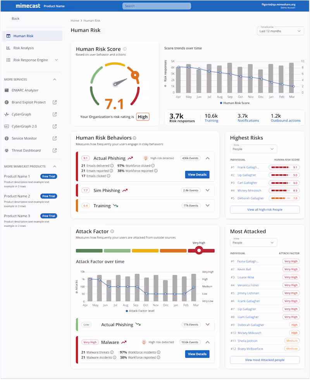Click Home in the breadcrumb trail
This screenshot has height=381, width=310.
(x=75, y=20)
